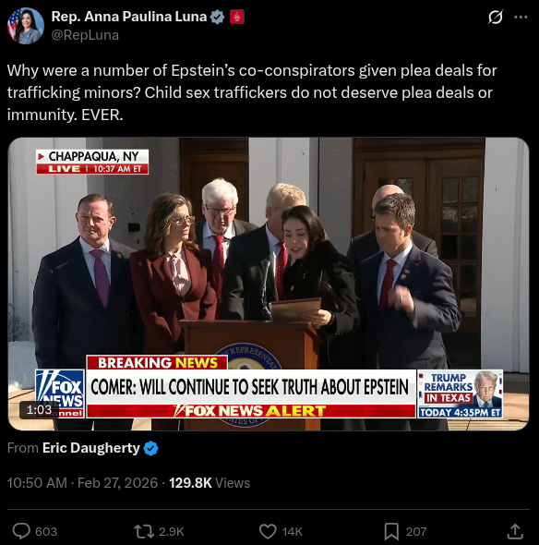Screen dimensions: 539x545
Task: Click the gray verified checkmark badge
Action: (218, 17)
